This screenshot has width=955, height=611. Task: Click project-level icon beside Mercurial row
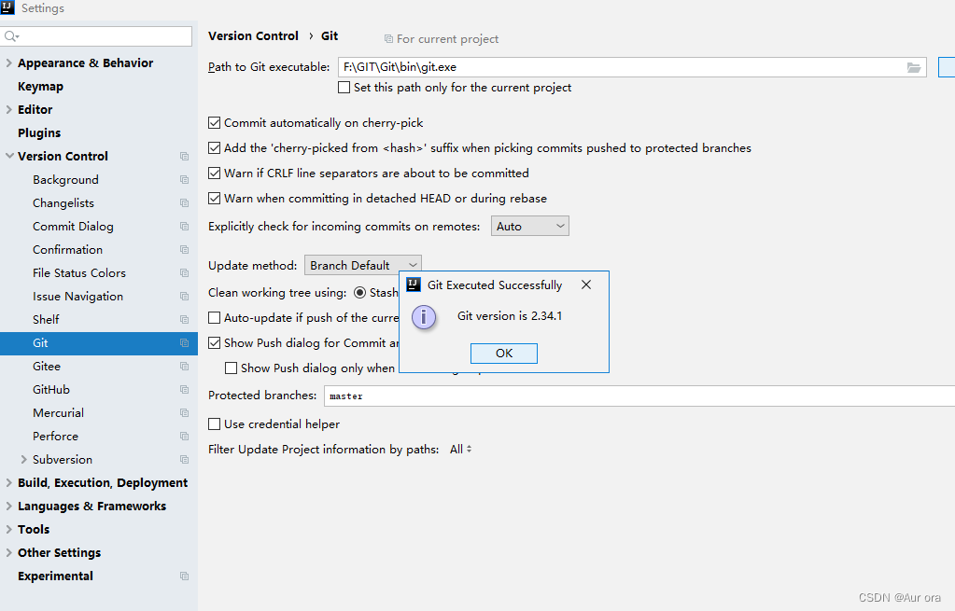pos(184,412)
